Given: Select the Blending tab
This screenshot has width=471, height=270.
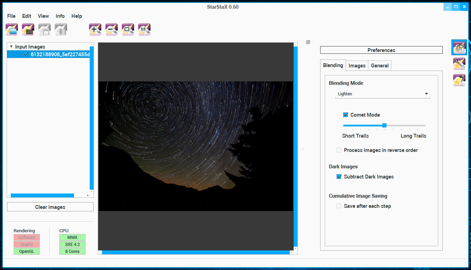Looking at the screenshot, I should (x=333, y=65).
